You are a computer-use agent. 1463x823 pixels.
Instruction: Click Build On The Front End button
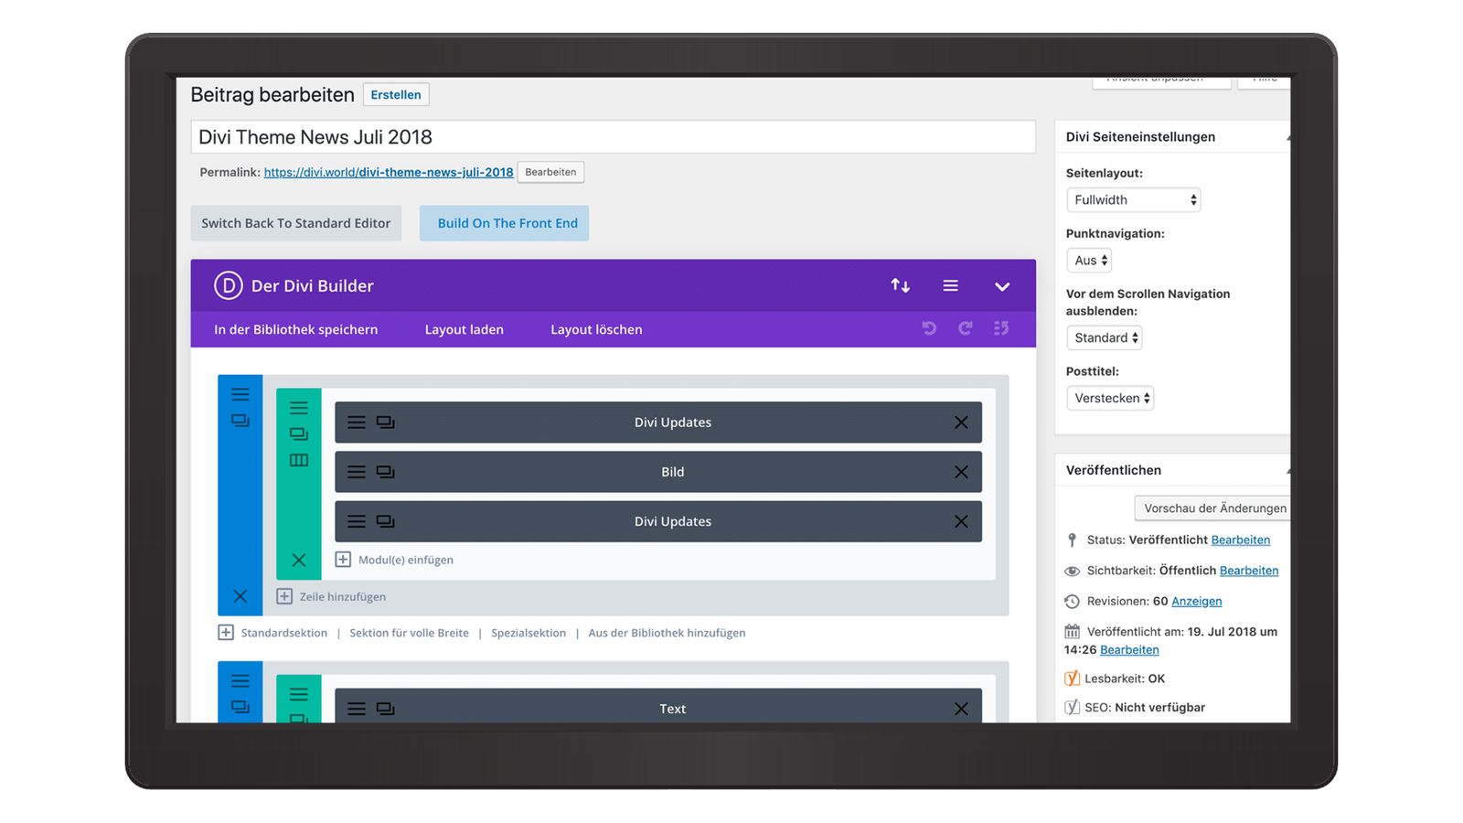(504, 223)
